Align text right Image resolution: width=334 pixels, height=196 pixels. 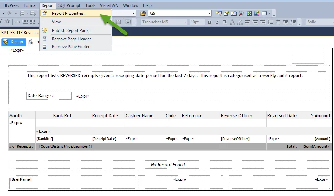coord(263,22)
